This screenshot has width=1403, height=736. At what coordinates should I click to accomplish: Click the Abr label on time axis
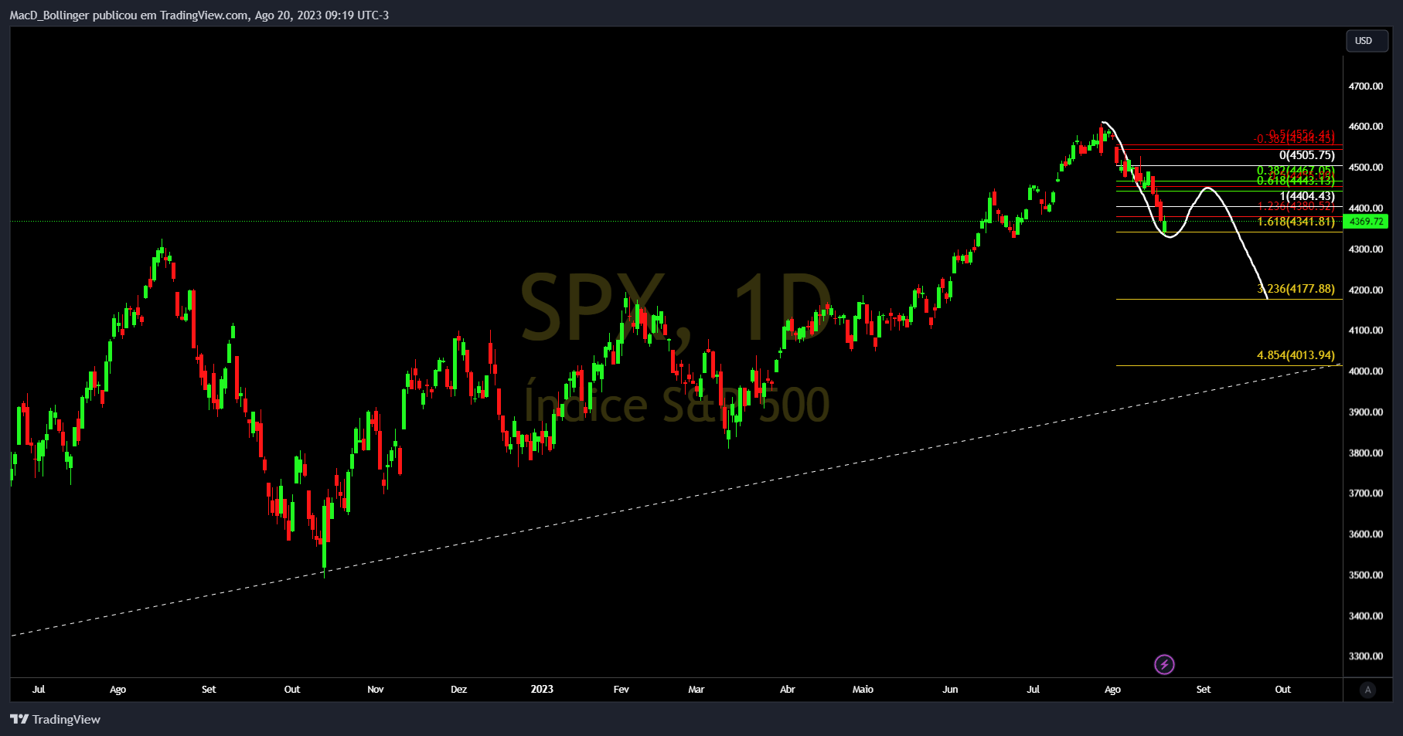pos(788,690)
